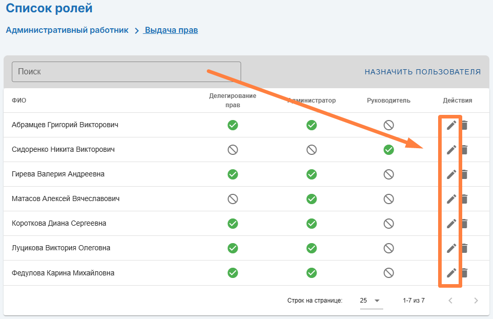Screen dimensions: 493x319
Task: Delete Луцикова Виктория Олеговна via trash icon
Action: (x=465, y=248)
